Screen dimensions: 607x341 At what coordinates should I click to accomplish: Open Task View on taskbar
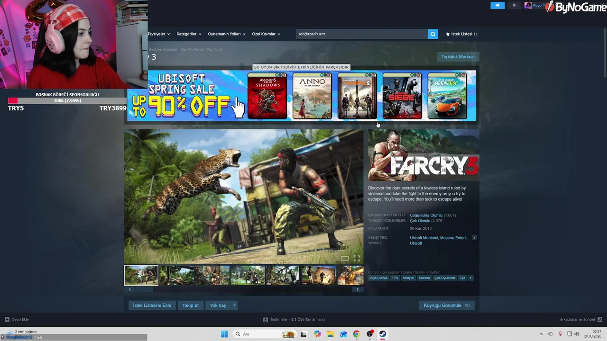pyautogui.click(x=304, y=334)
